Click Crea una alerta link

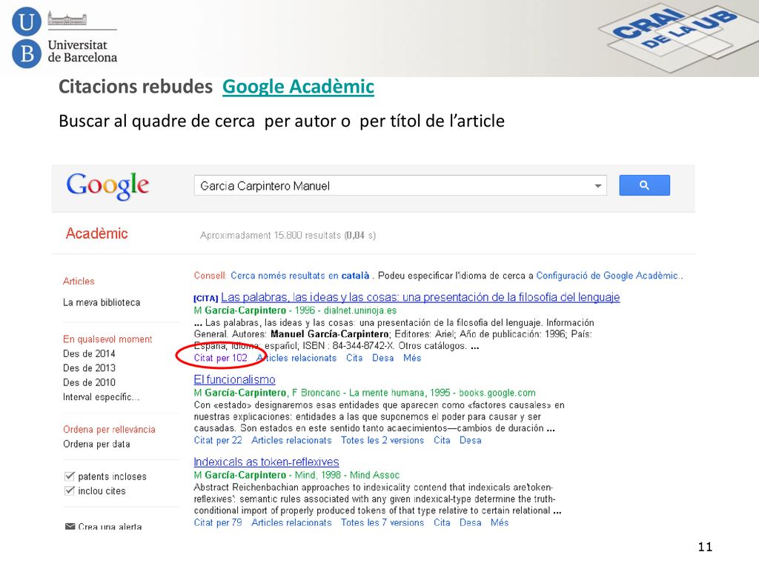pyautogui.click(x=110, y=527)
